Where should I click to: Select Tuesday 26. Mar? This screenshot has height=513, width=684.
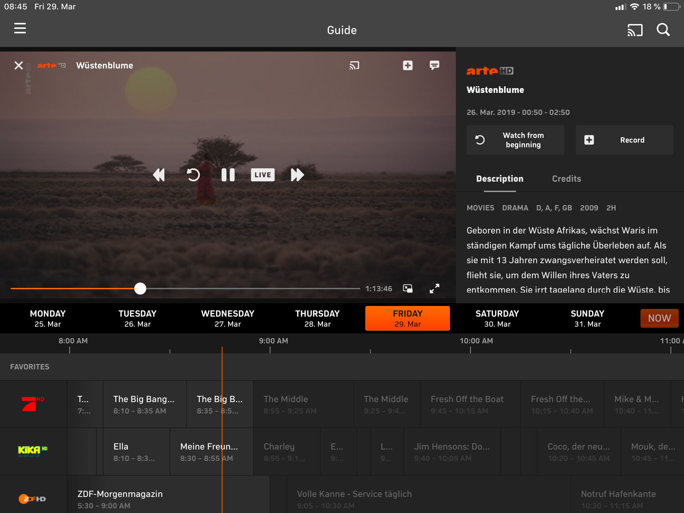[x=138, y=318]
